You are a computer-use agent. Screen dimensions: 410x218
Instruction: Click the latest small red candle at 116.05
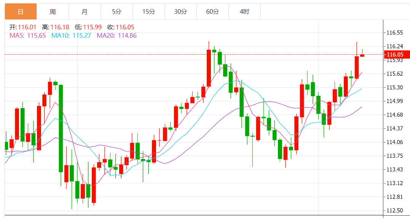pyautogui.click(x=362, y=55)
